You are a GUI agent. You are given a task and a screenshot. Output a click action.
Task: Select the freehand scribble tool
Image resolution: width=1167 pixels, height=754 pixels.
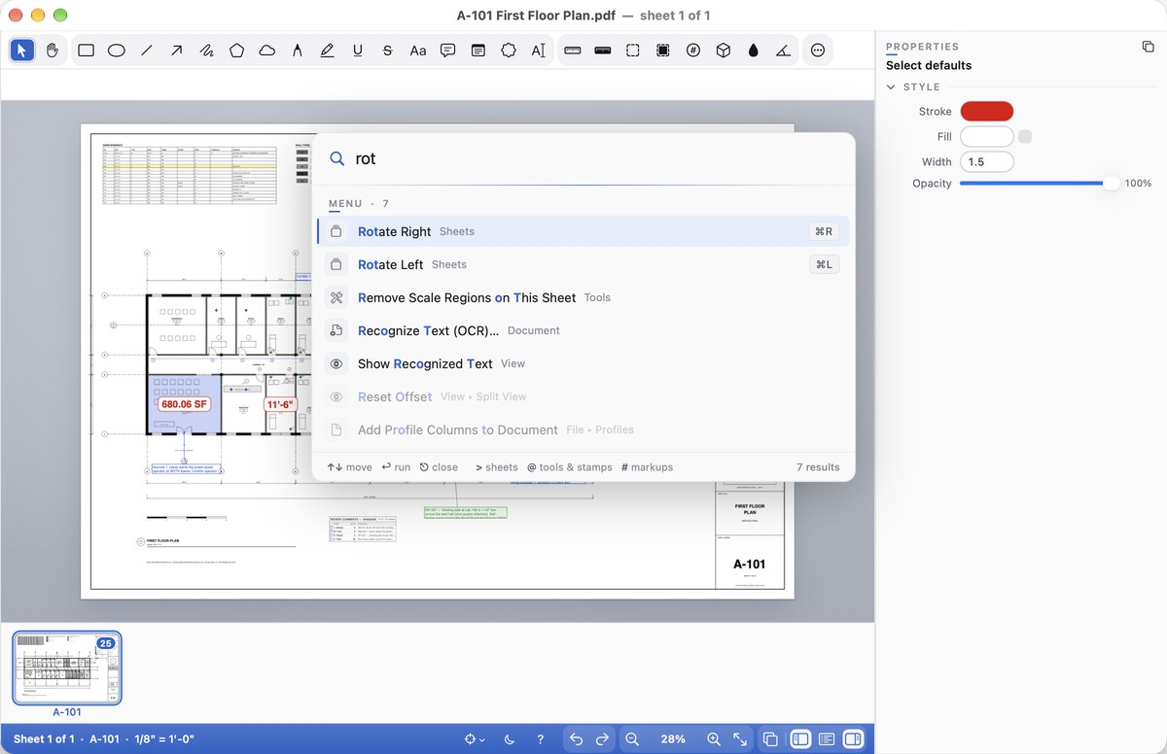pyautogui.click(x=207, y=51)
